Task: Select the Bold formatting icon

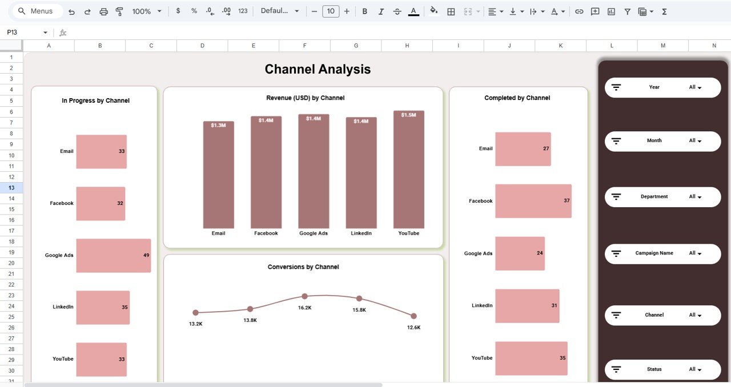Action: tap(364, 11)
